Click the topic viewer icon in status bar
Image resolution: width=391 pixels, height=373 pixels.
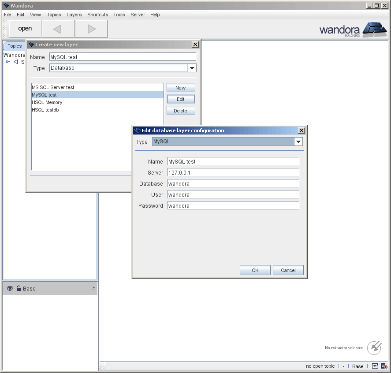375,366
